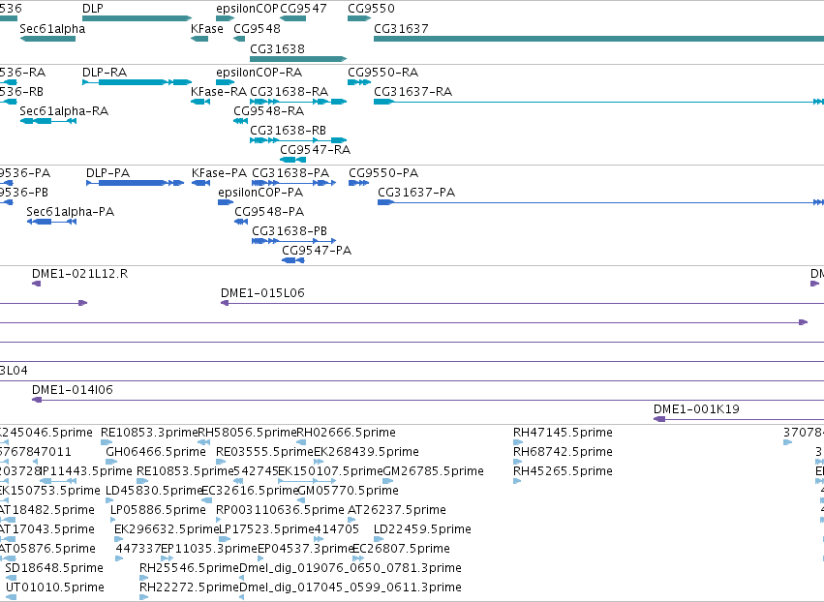Click the RE10853.3prime EST label
824x602 pixels.
(149, 433)
